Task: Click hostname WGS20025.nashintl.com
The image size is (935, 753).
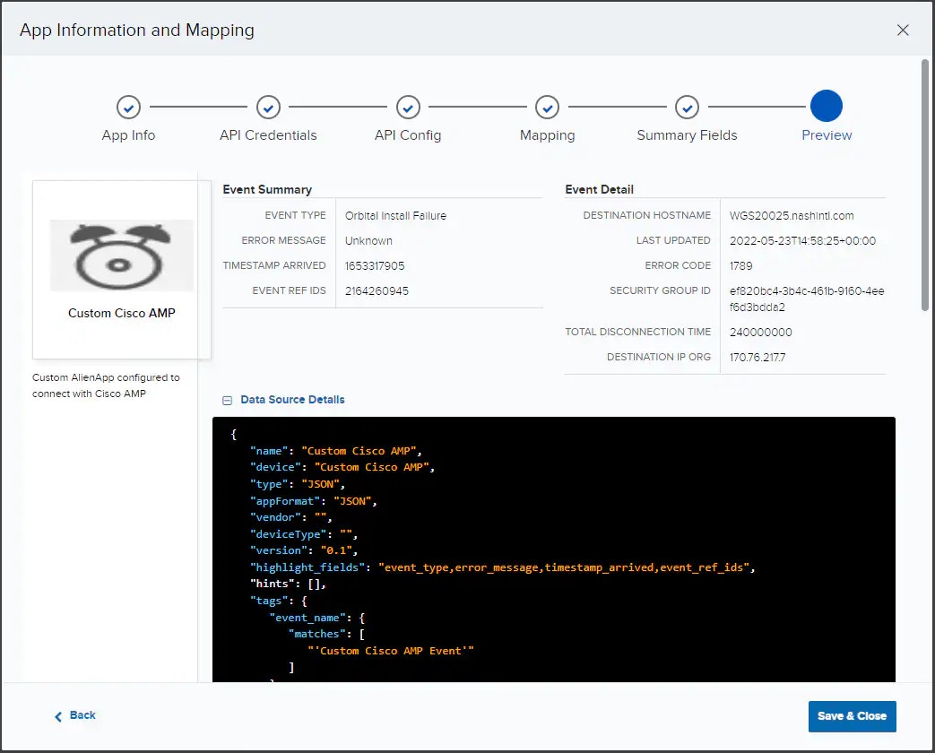Action: pos(792,216)
